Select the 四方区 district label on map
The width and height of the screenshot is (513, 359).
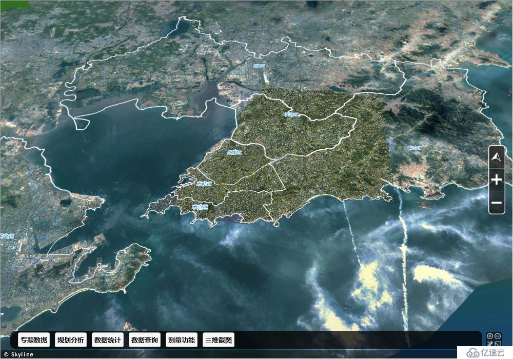(234, 152)
